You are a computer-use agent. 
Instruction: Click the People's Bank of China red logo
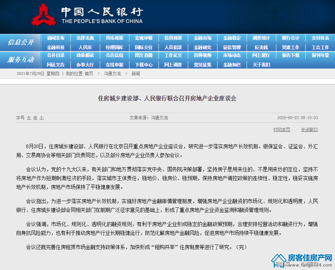point(44,15)
